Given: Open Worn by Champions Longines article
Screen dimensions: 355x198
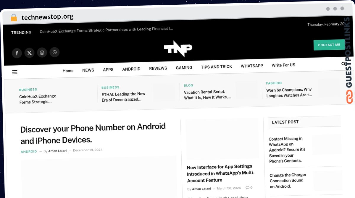Looking at the screenshot, I should [x=289, y=92].
